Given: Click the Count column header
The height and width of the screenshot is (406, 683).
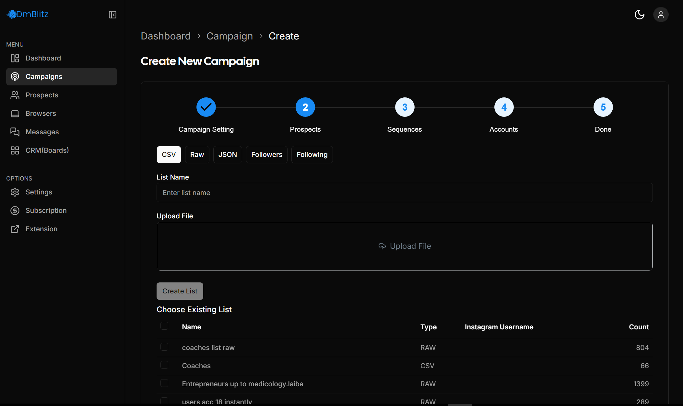Looking at the screenshot, I should (x=639, y=327).
